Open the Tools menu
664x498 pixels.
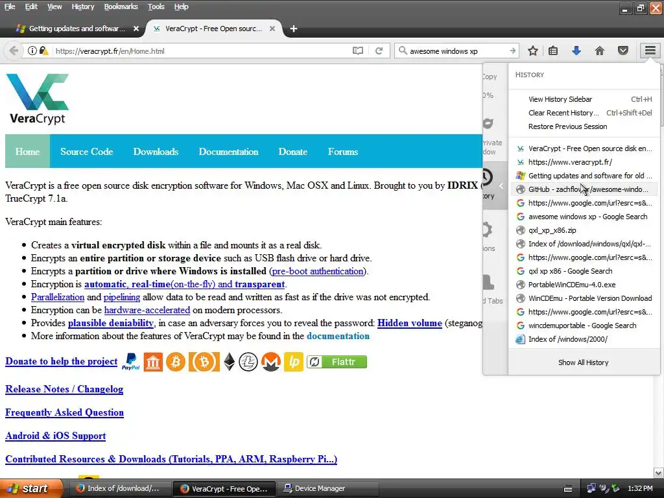(x=156, y=6)
